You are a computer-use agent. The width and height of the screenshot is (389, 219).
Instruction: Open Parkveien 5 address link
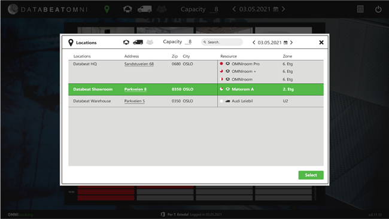[x=135, y=101]
